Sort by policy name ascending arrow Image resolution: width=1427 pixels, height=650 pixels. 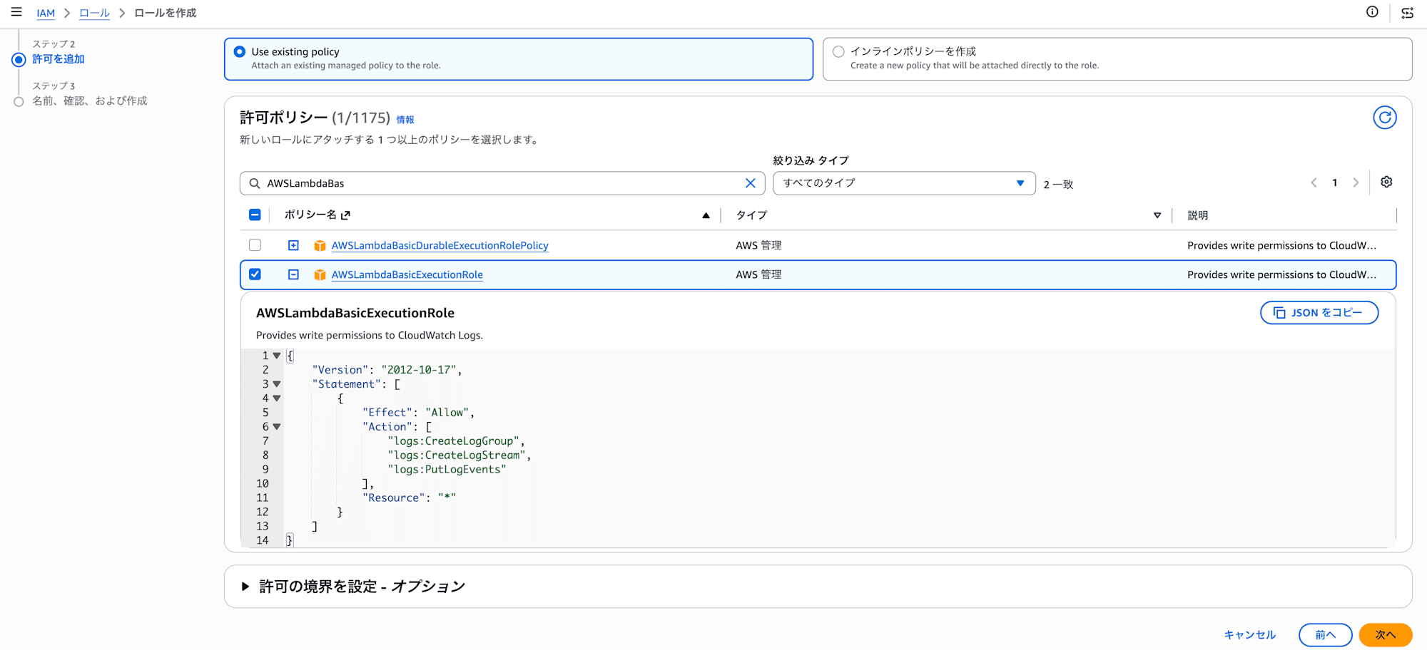pos(706,215)
